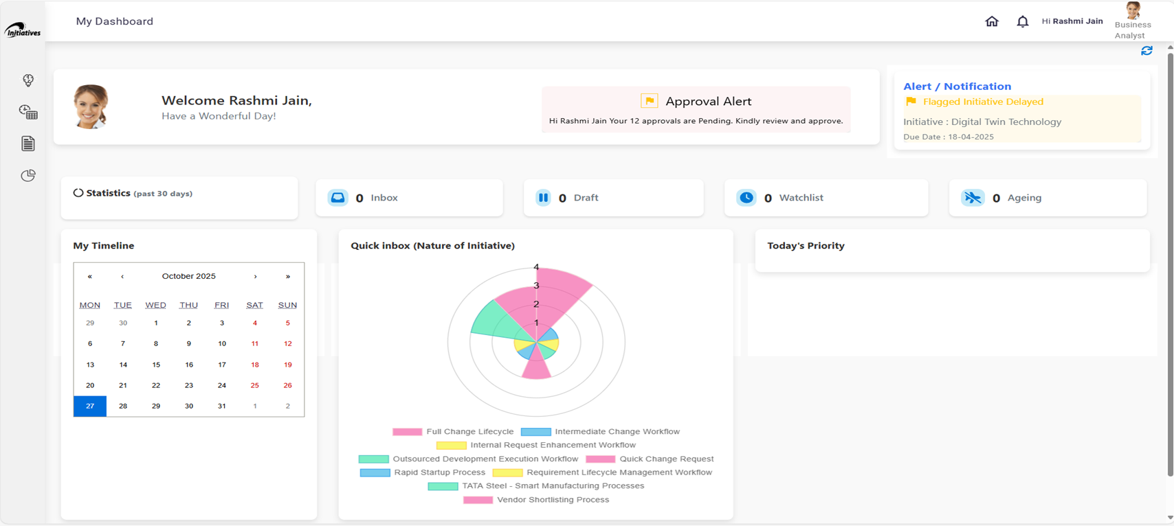The width and height of the screenshot is (1174, 526).
Task: Click Quick Change Request color swatch
Action: [x=600, y=459]
